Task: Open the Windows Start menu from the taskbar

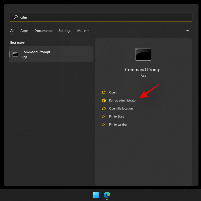Action: coord(95,195)
